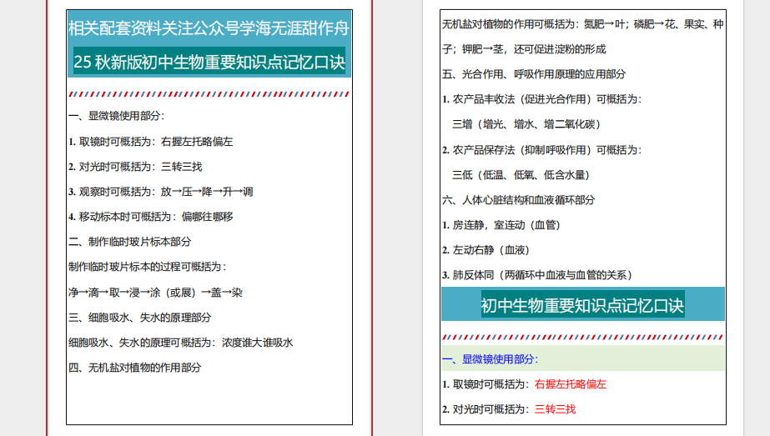Click the line 观察时可概括为：放→压→降→升→调
The height and width of the screenshot is (436, 770).
click(161, 192)
